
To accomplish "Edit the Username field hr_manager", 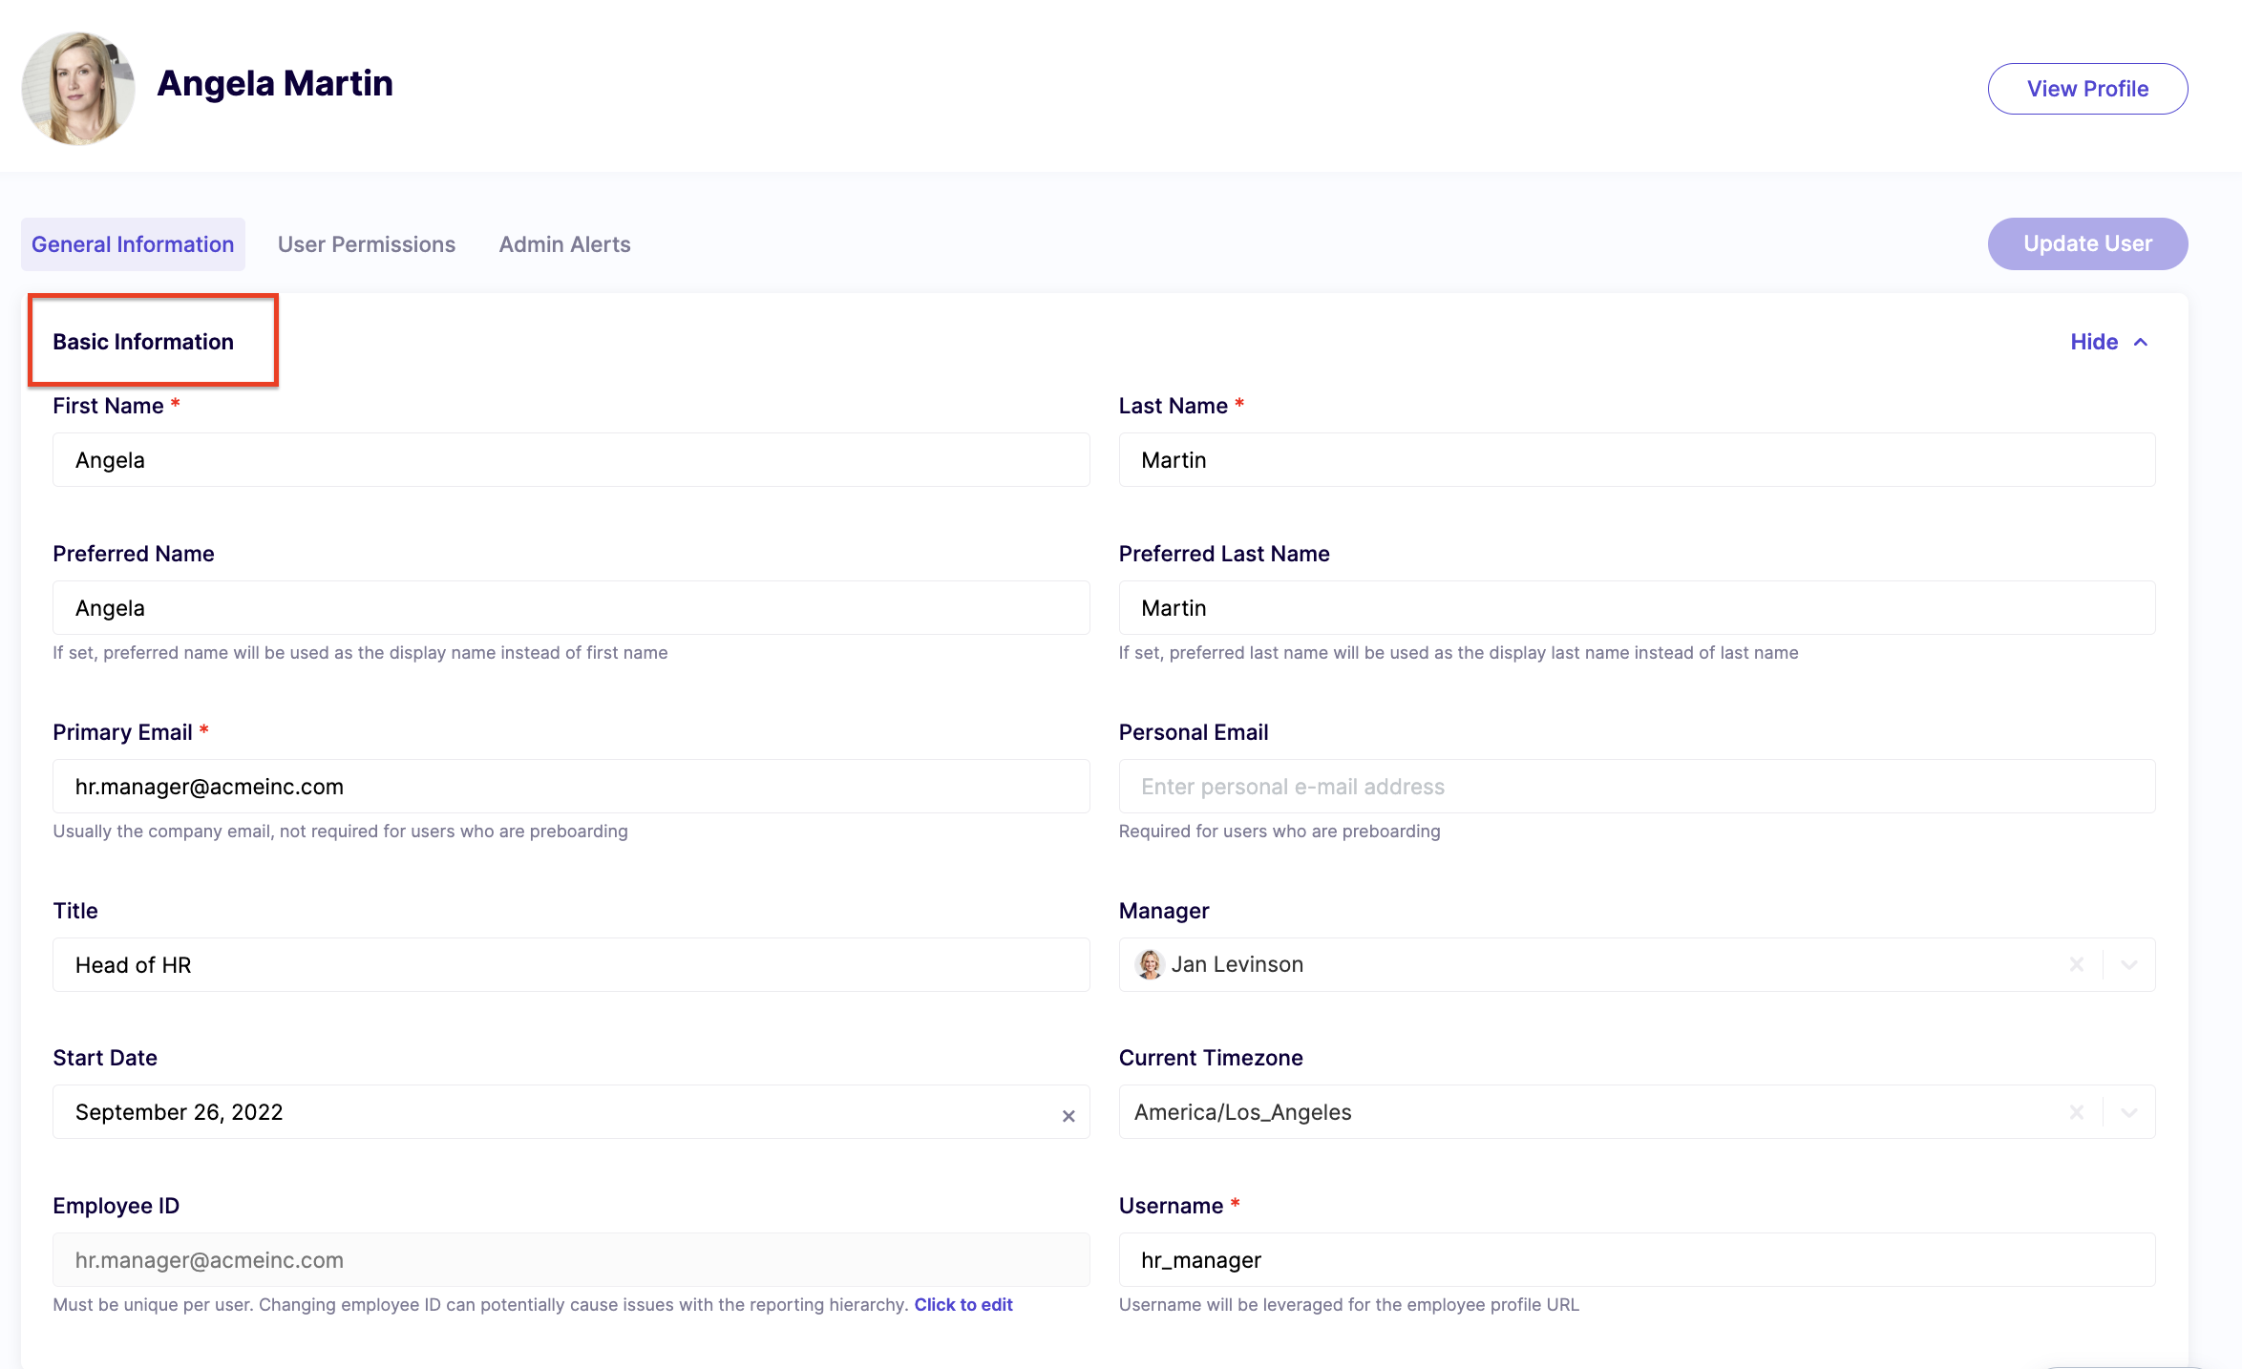I will [1637, 1260].
